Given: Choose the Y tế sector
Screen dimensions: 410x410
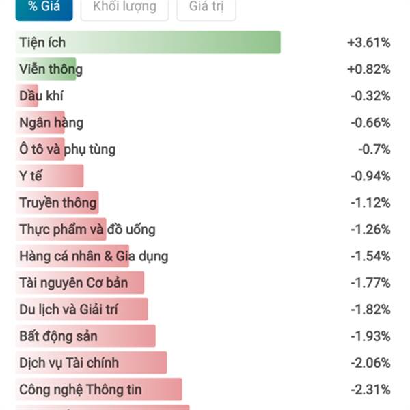Looking at the screenshot, I should click(x=31, y=176).
